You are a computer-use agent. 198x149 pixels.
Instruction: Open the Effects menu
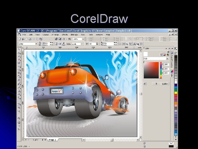click(x=65, y=34)
